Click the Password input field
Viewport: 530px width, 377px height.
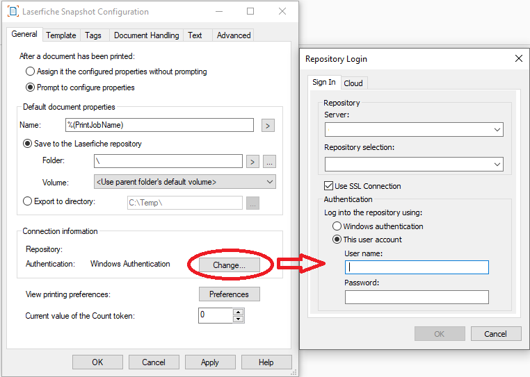(417, 297)
